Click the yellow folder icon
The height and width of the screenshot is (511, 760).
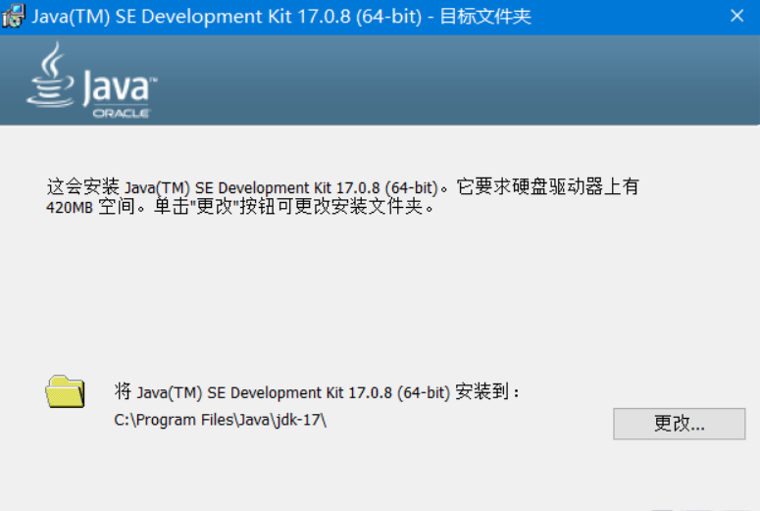[x=65, y=391]
